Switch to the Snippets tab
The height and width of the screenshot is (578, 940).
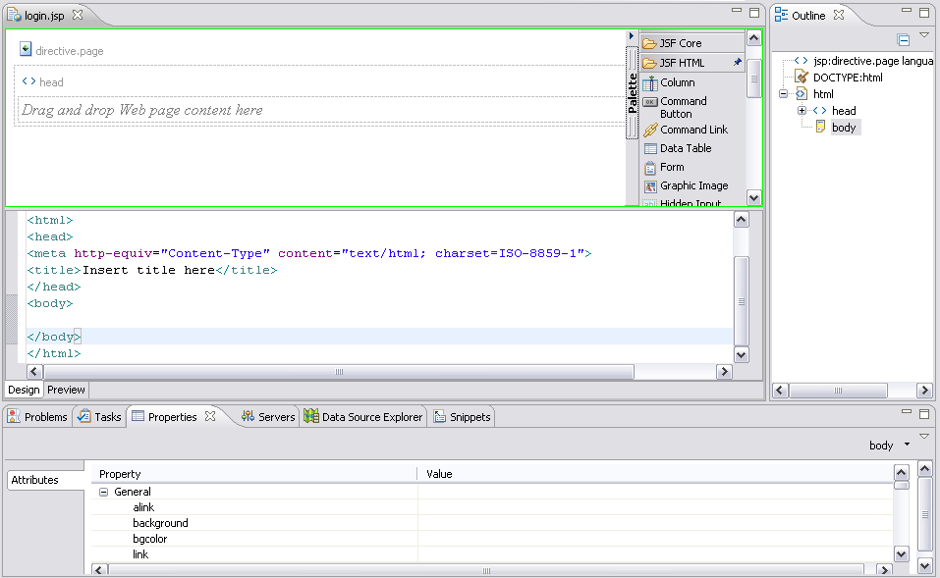(462, 417)
